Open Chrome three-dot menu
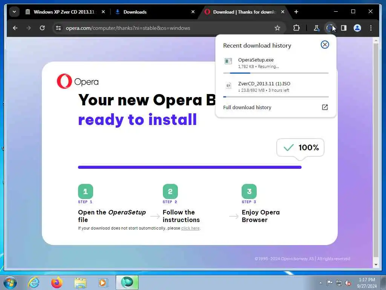The image size is (386, 290). tap(371, 28)
